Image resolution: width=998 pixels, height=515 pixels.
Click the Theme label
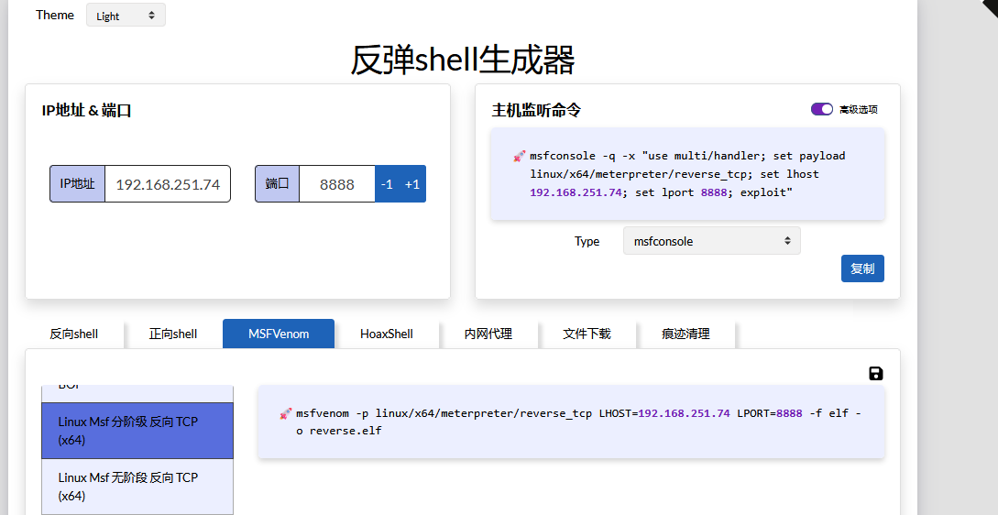tap(55, 15)
